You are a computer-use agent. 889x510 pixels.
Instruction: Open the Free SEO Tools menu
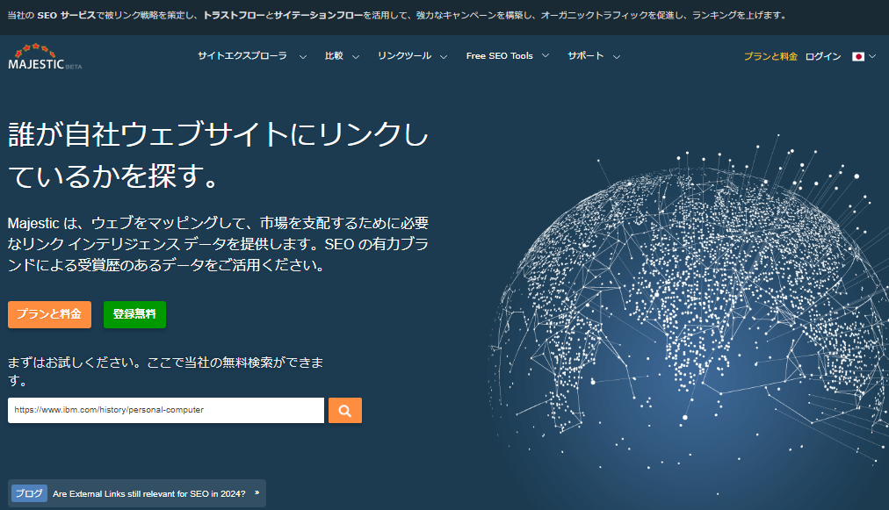tap(500, 55)
